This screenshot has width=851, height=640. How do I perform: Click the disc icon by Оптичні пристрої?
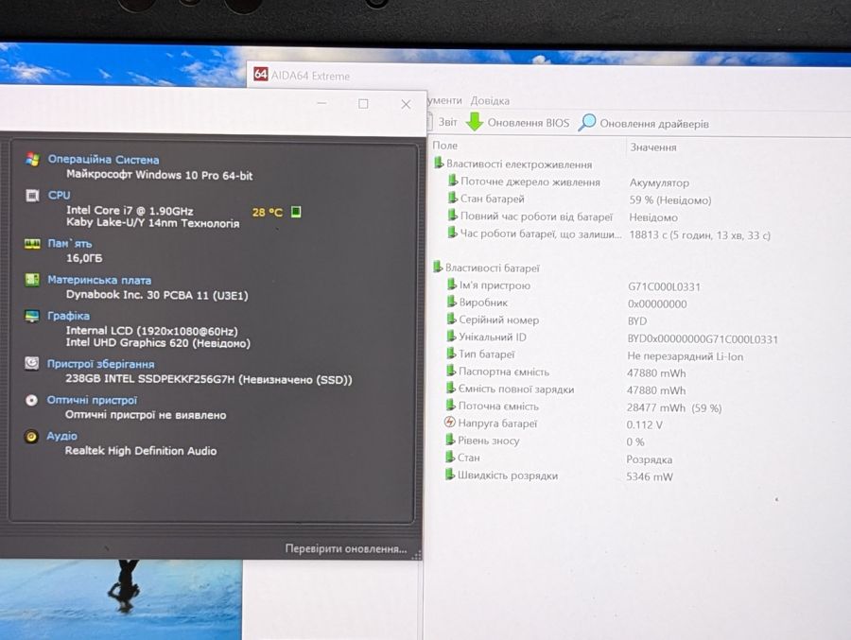(x=31, y=400)
